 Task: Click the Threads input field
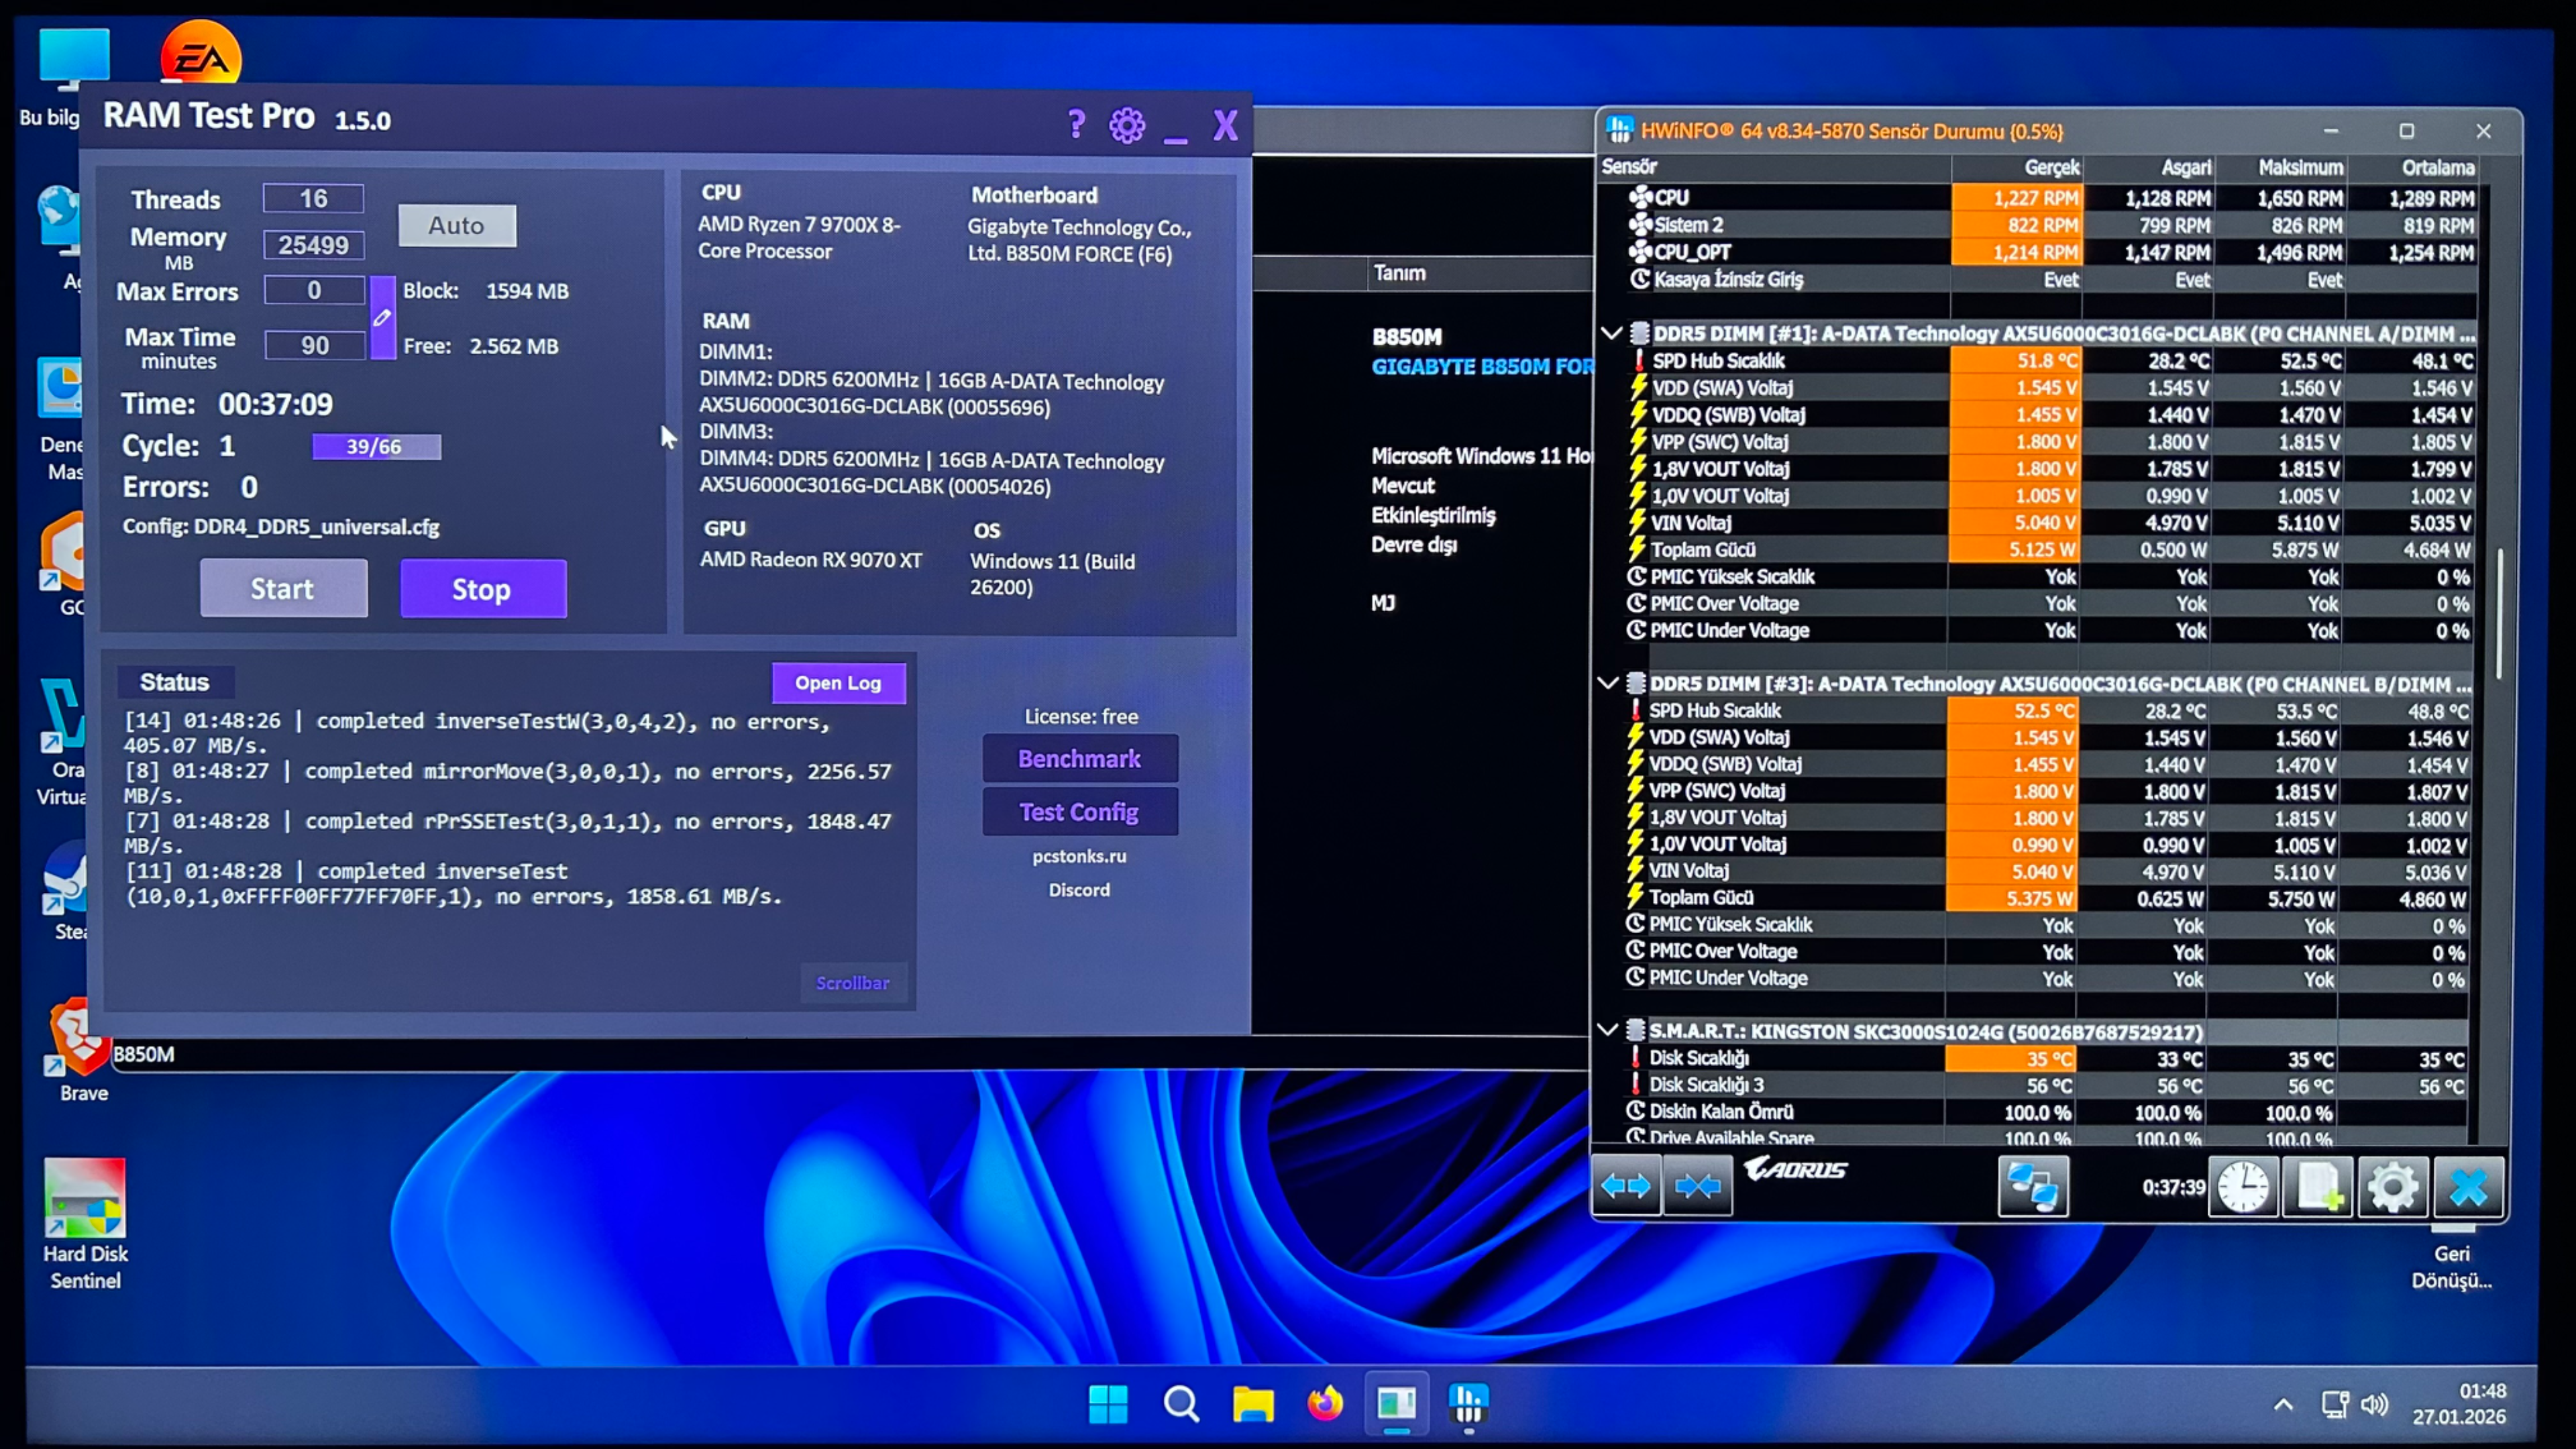click(314, 198)
